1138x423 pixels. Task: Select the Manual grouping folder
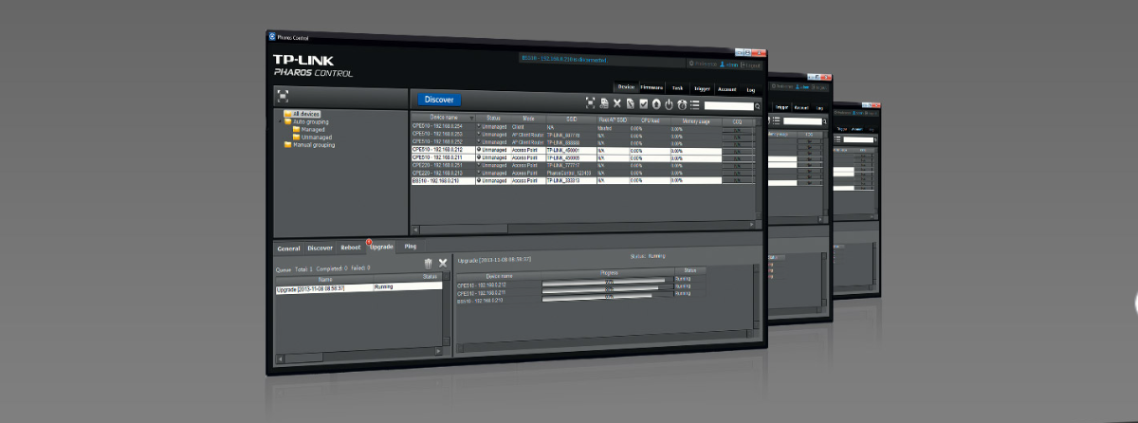click(x=314, y=145)
